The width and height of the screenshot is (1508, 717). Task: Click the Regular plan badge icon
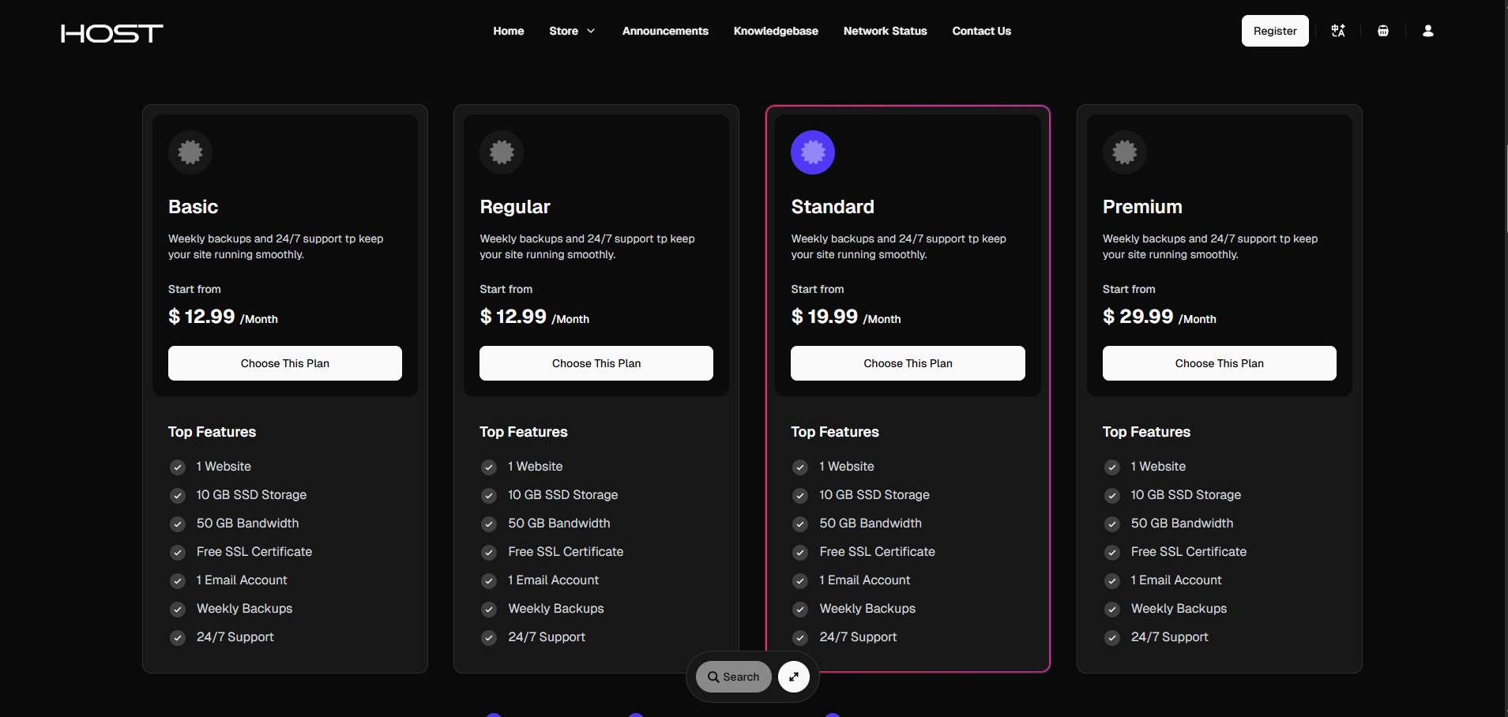502,152
